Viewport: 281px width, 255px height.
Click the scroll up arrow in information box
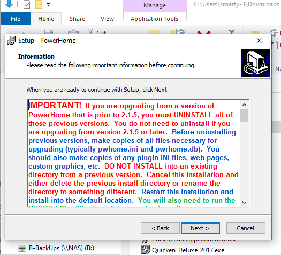244,105
